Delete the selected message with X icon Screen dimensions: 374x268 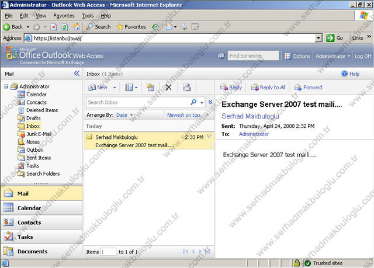coord(168,88)
